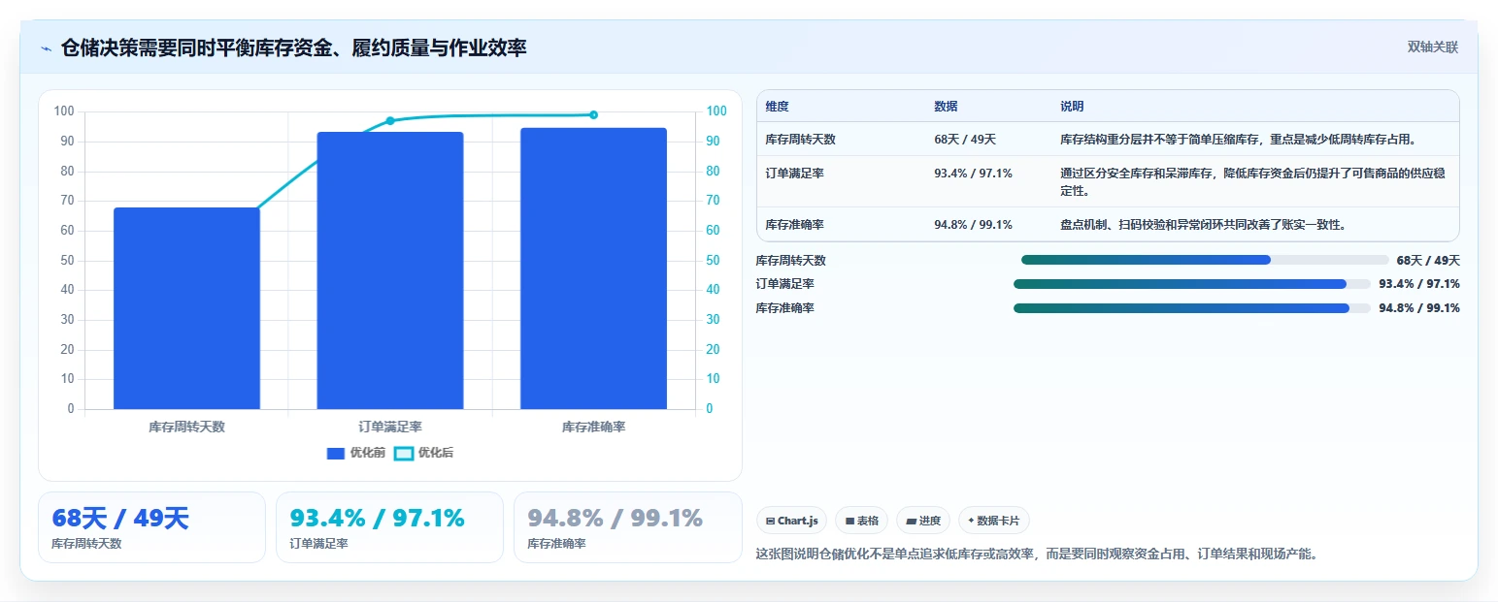
Task: Click the panel title 仓储决策需要同时平衡库存资金
Action: pyautogui.click(x=294, y=48)
